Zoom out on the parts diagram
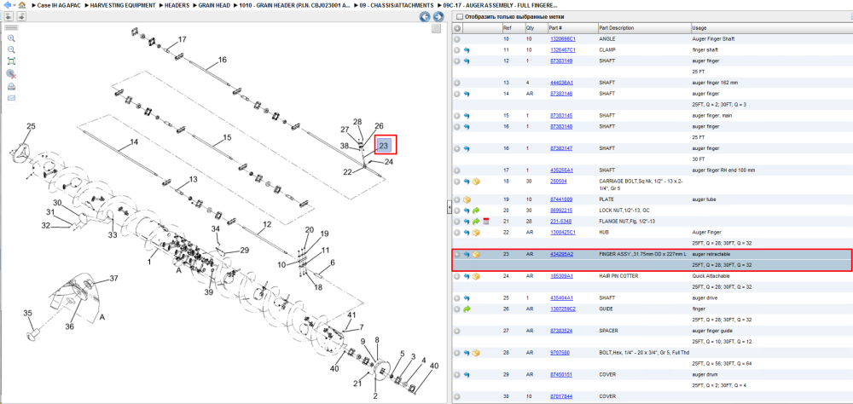The width and height of the screenshot is (853, 404). pos(11,49)
